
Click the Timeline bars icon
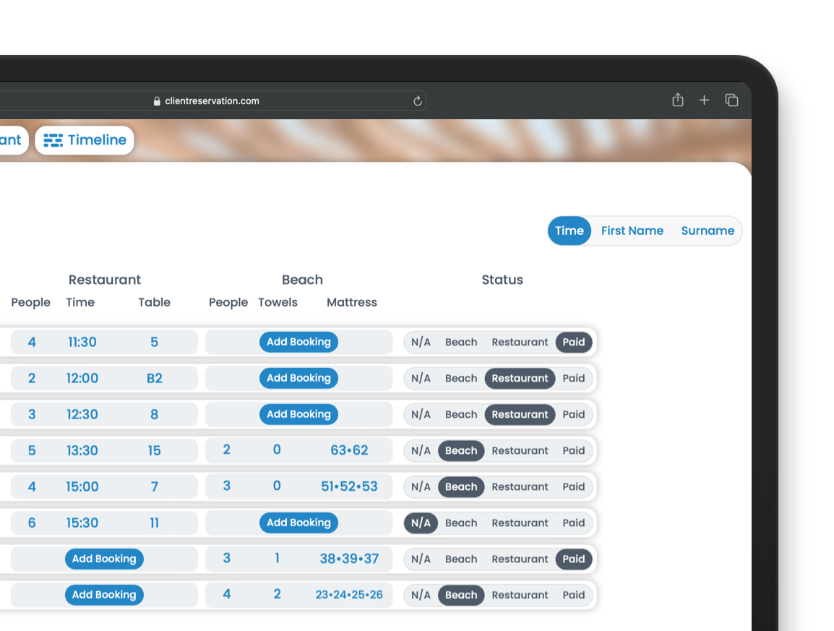click(53, 140)
